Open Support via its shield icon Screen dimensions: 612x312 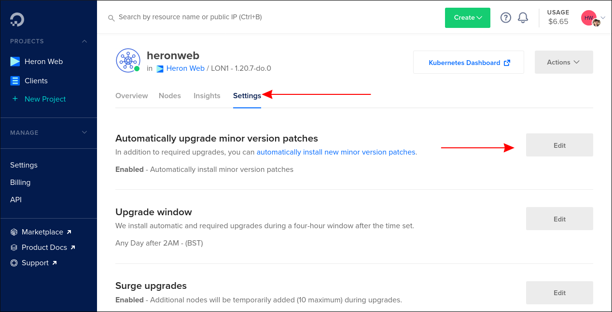[14, 262]
